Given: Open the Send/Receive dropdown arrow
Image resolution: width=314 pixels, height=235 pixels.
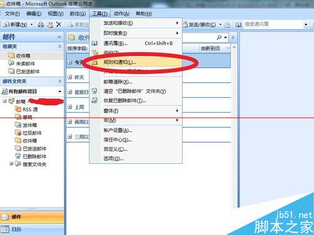Looking at the screenshot, I should click(220, 24).
